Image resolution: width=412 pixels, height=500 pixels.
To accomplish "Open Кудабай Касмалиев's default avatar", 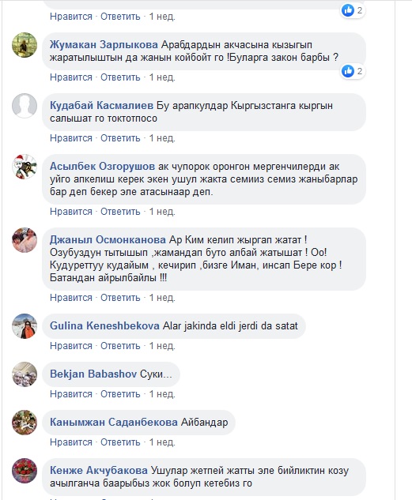I will pyautogui.click(x=25, y=106).
